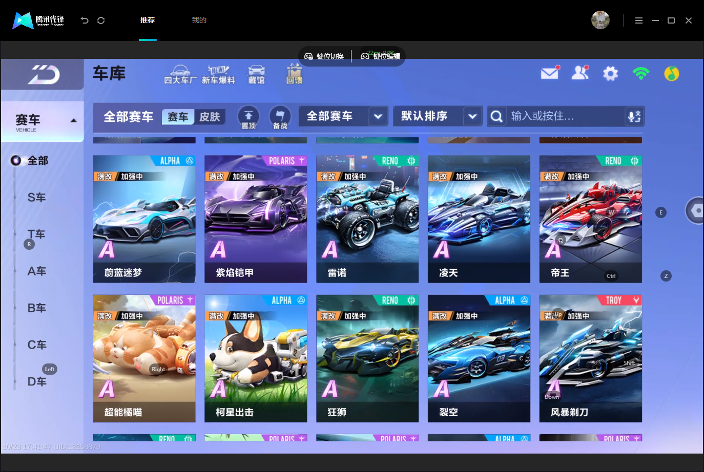Select the 雷诺 car card
Image resolution: width=704 pixels, height=472 pixels.
[x=367, y=219]
